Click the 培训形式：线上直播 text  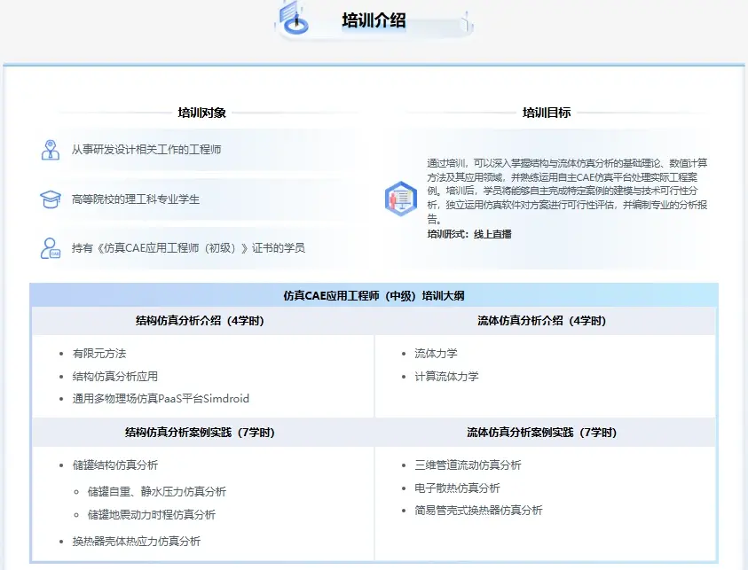tap(469, 234)
